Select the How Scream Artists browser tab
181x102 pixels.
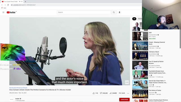[x=11, y=2]
